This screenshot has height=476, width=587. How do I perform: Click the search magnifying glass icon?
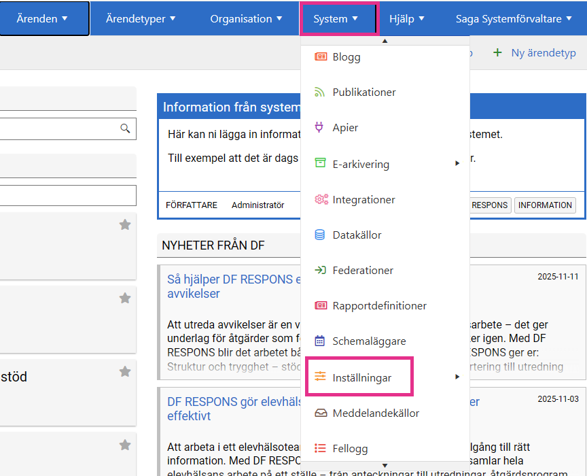125,129
